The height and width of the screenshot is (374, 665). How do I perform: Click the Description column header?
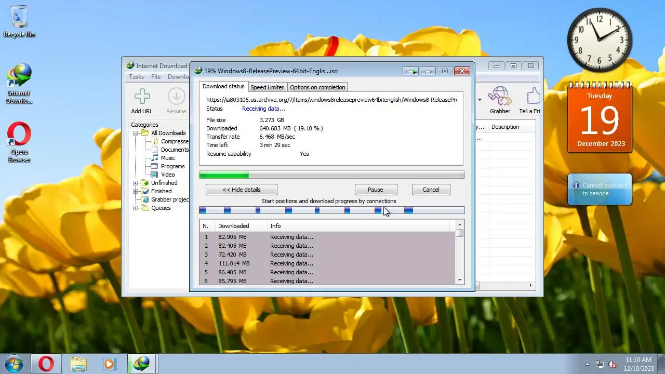(512, 127)
